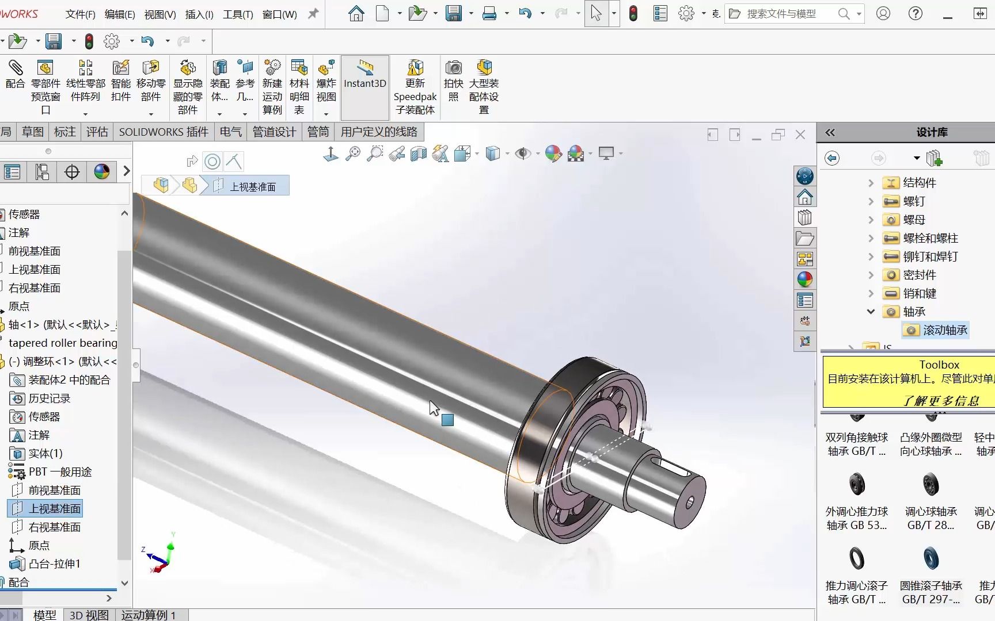995x621 pixels.
Task: Expand more manager tabs with the > arrow
Action: click(127, 171)
